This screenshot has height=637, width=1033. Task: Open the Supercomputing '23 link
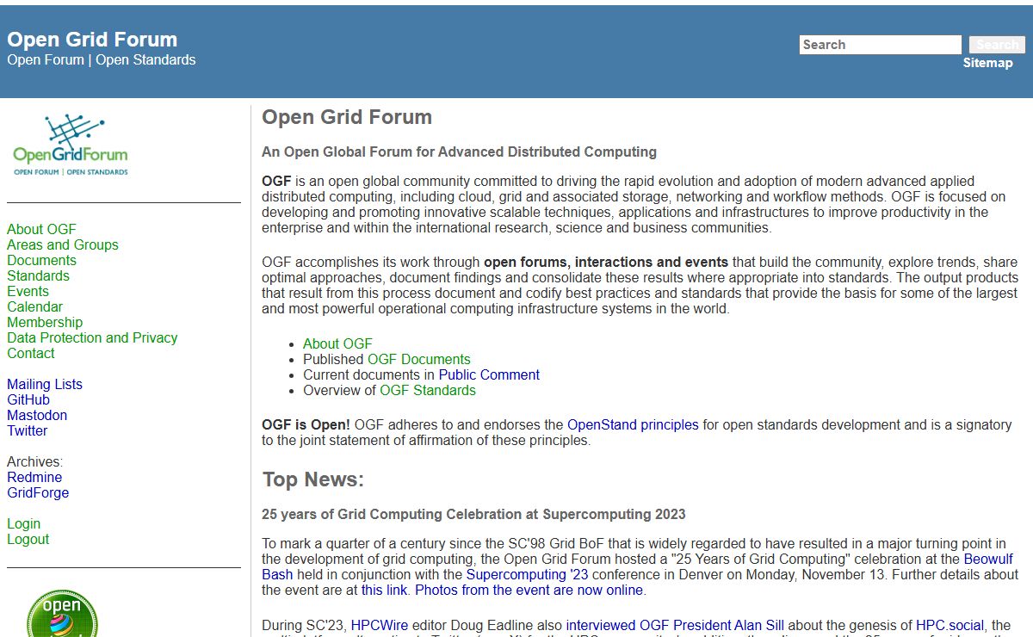pyautogui.click(x=529, y=574)
